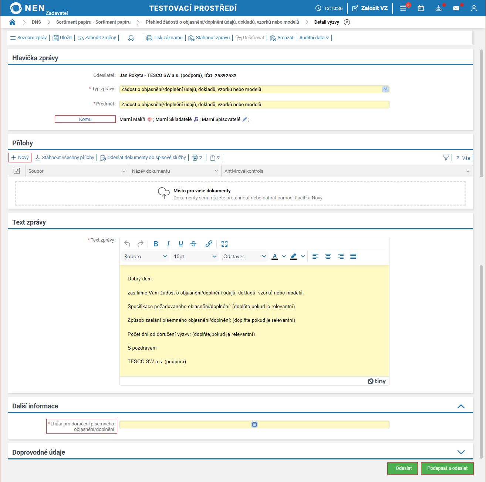Click the document upload drop area

[x=240, y=193]
